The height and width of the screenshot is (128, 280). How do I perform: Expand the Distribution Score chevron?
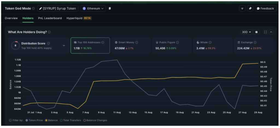(x=64, y=46)
